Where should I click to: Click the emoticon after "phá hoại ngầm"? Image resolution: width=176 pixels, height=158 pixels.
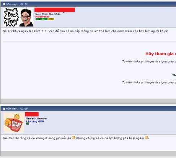[x=147, y=138]
